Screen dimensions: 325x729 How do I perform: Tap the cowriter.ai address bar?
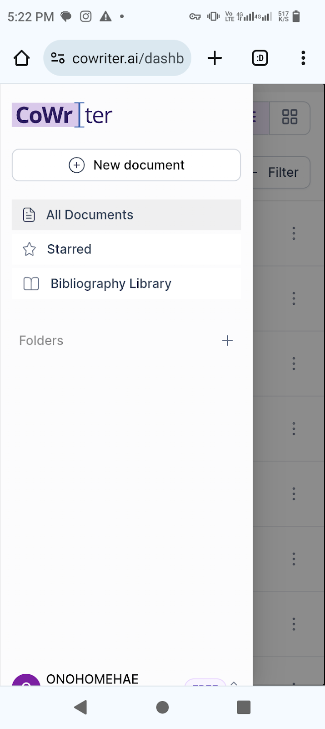point(117,58)
